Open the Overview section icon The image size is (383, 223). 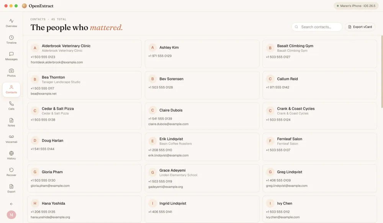pyautogui.click(x=11, y=21)
